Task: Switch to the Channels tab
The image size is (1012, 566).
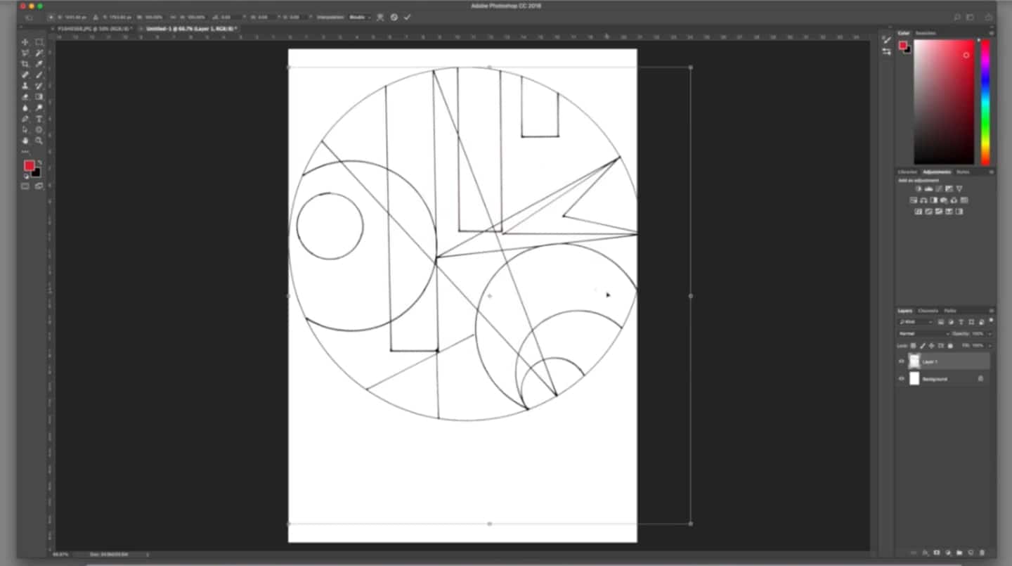Action: (928, 310)
